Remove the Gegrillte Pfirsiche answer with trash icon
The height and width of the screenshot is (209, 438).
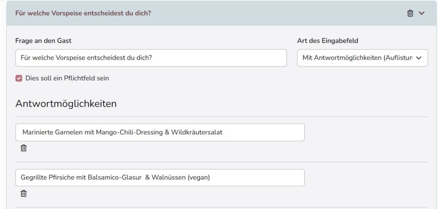(24, 194)
